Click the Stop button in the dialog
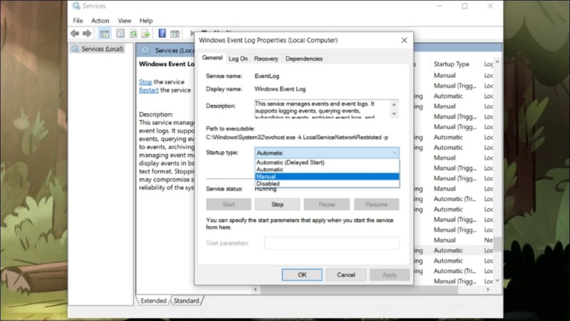The width and height of the screenshot is (570, 321). (277, 204)
